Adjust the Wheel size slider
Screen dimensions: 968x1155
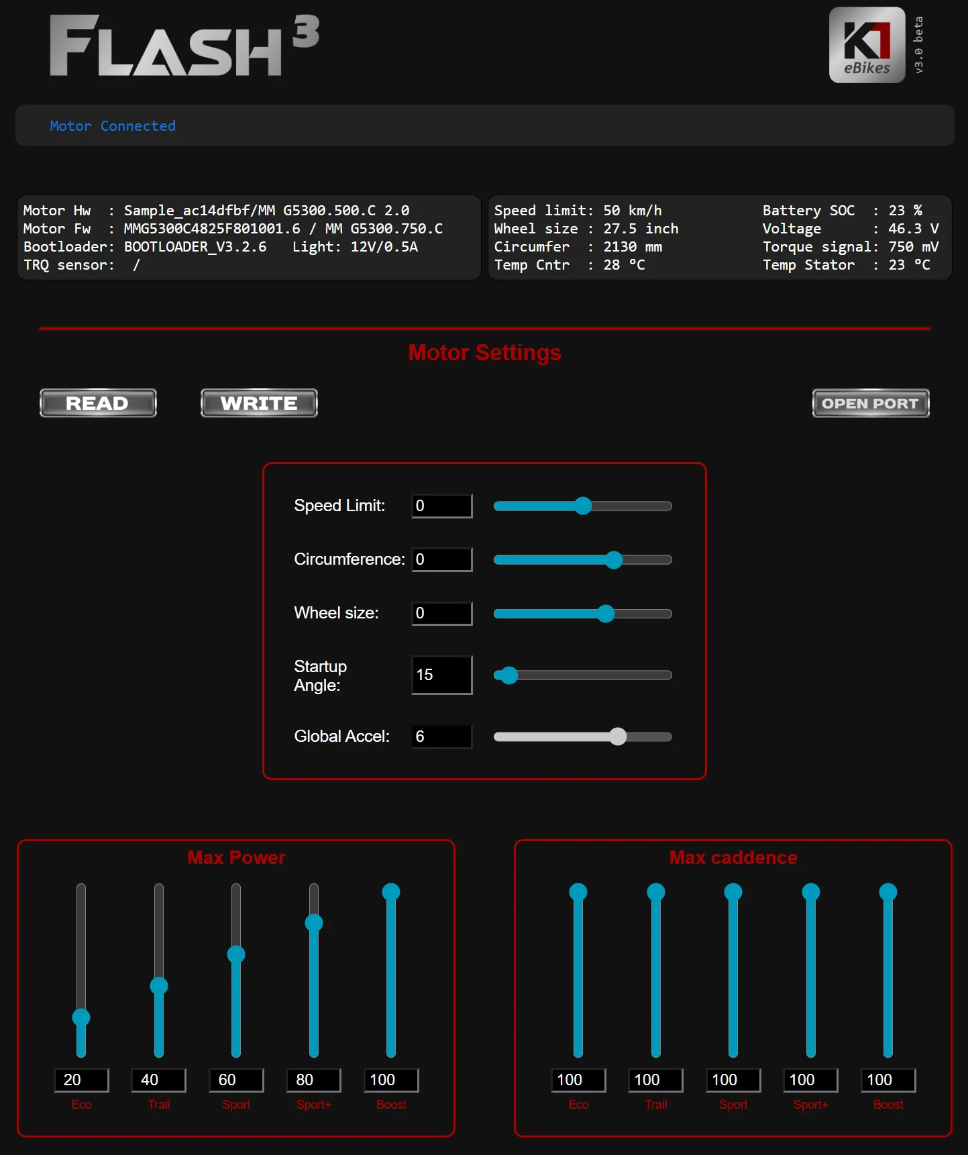point(582,613)
